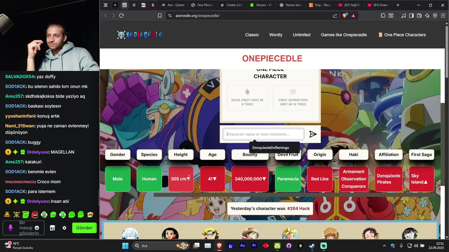Open the Brave Shields lion icon
449x252 pixels.
coord(345,15)
